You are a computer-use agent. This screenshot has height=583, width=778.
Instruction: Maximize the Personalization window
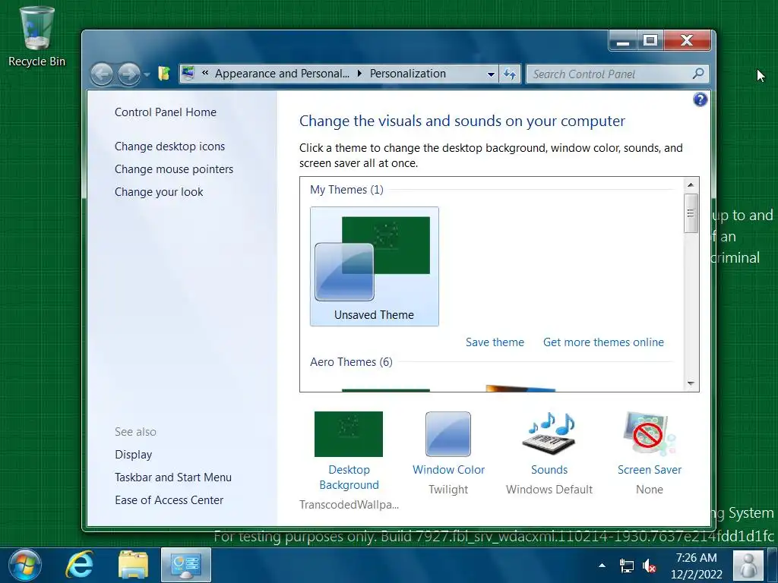click(650, 41)
